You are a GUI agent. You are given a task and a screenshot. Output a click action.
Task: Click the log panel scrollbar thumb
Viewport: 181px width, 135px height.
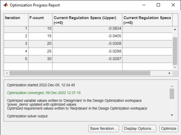pyautogui.click(x=172, y=94)
